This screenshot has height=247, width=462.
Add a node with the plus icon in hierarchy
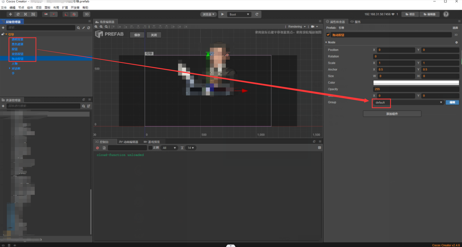(x=3, y=28)
